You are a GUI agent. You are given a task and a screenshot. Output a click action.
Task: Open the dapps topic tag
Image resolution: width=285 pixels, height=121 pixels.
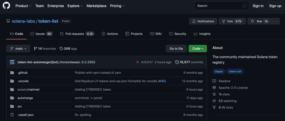[x=219, y=71]
